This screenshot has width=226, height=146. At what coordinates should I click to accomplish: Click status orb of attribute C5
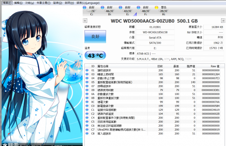coord(87,122)
